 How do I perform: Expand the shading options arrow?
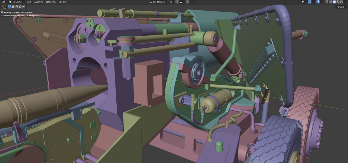point(345,2)
